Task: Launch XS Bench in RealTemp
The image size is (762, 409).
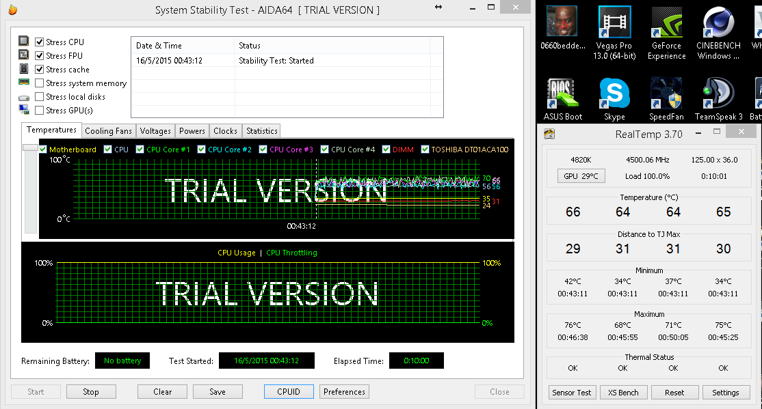Action: tap(624, 393)
